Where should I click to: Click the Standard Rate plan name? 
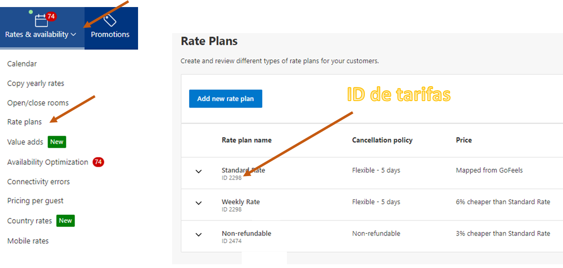point(243,170)
